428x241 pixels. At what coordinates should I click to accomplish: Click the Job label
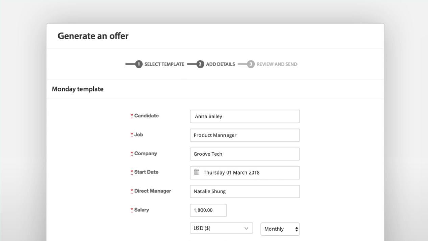coord(139,134)
